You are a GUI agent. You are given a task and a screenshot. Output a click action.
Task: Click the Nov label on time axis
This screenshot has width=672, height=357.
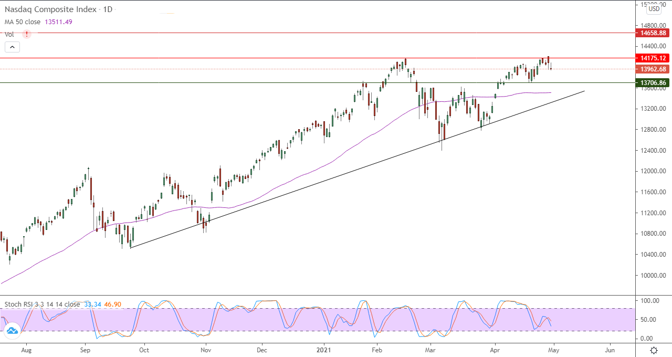(206, 349)
